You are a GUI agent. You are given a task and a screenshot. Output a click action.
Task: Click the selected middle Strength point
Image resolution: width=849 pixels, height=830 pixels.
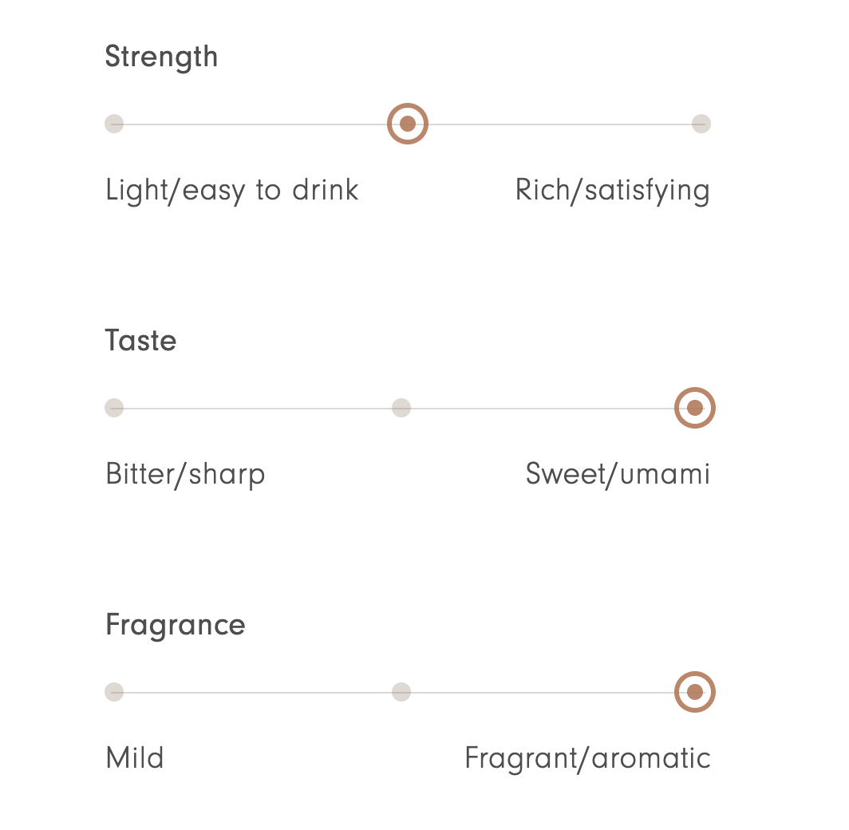coord(408,125)
